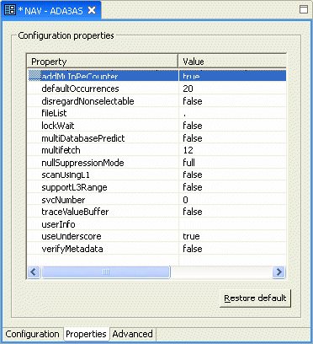Maximize the editor pane
The image size is (313, 344).
304,9
